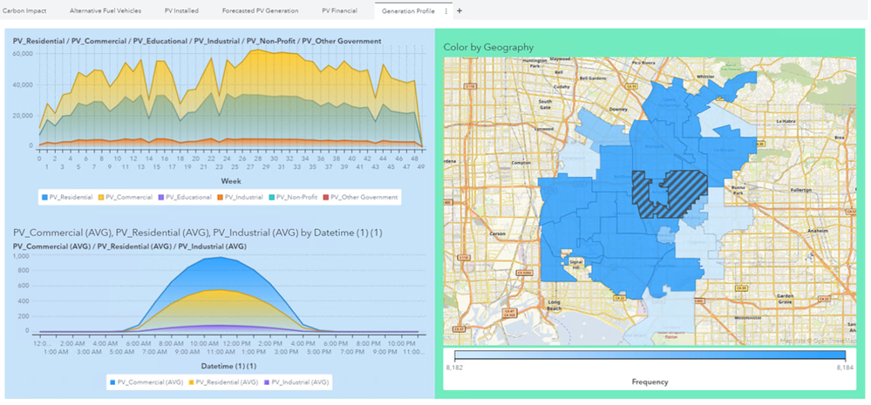Screen dimensions: 871x405
Task: Click the Frequency legend label
Action: [x=650, y=381]
